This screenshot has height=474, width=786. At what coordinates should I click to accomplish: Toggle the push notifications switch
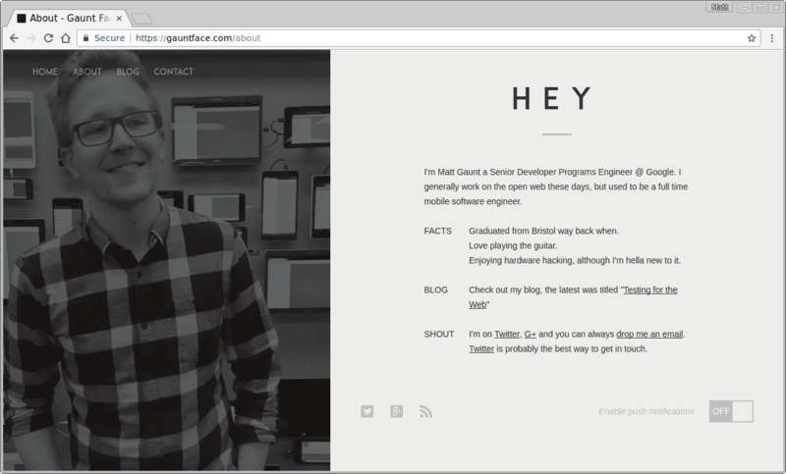pyautogui.click(x=730, y=411)
